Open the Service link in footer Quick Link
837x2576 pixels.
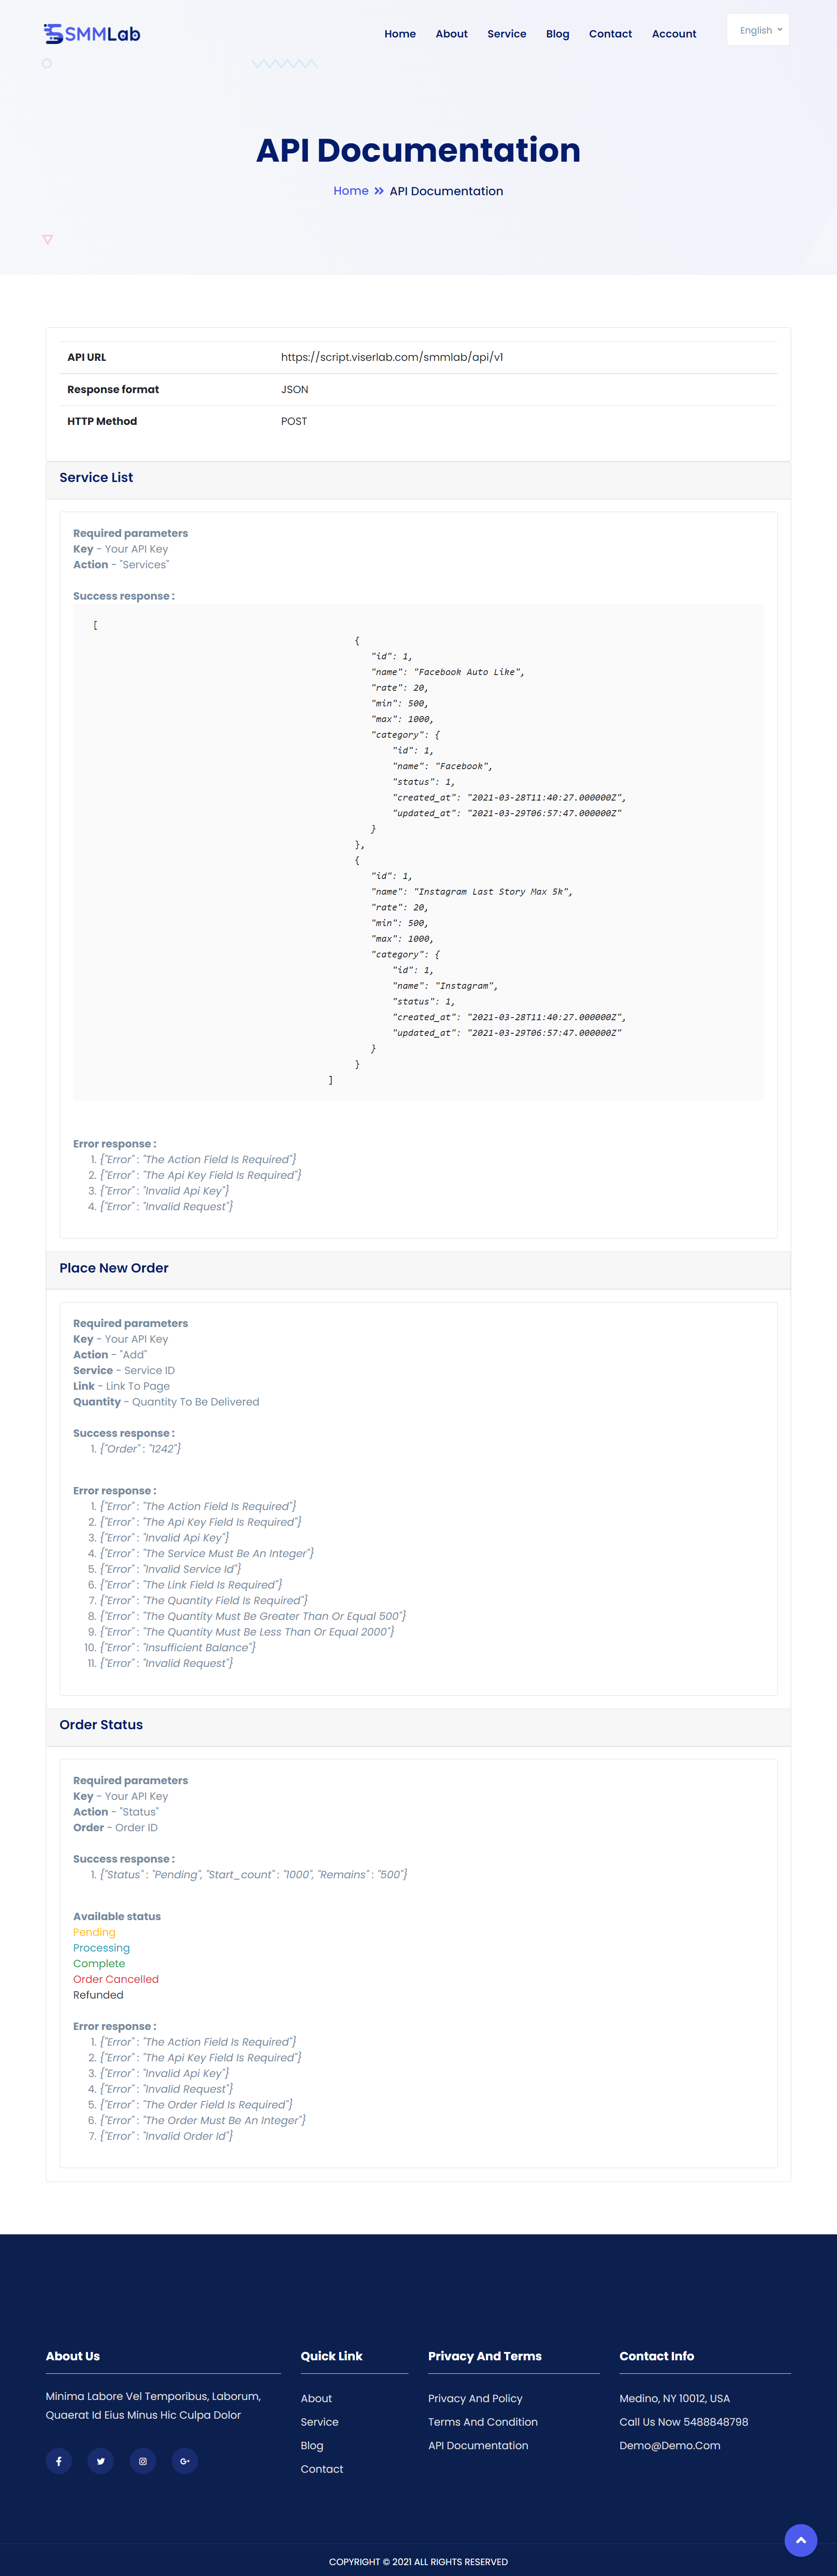coord(320,2422)
